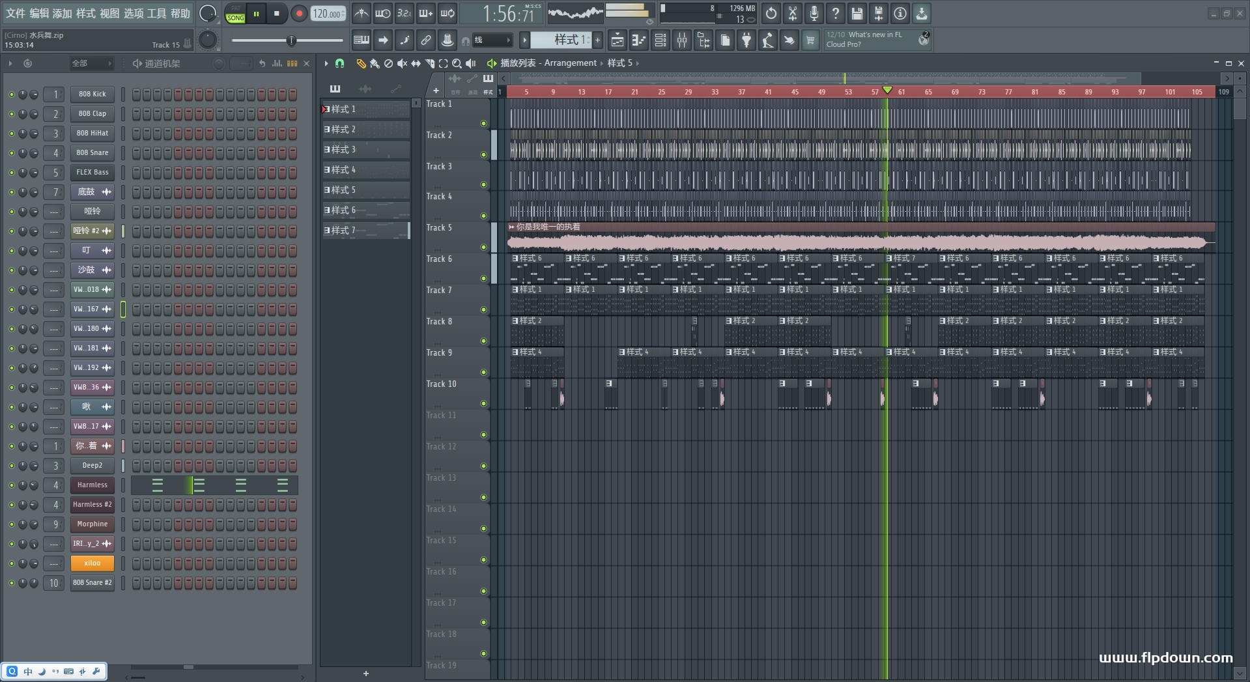This screenshot has height=682, width=1250.
Task: Open the Piano roll view
Action: pyautogui.click(x=638, y=40)
